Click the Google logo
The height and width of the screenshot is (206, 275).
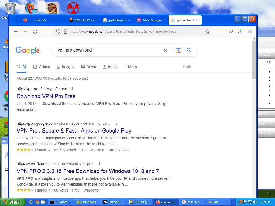point(28,50)
